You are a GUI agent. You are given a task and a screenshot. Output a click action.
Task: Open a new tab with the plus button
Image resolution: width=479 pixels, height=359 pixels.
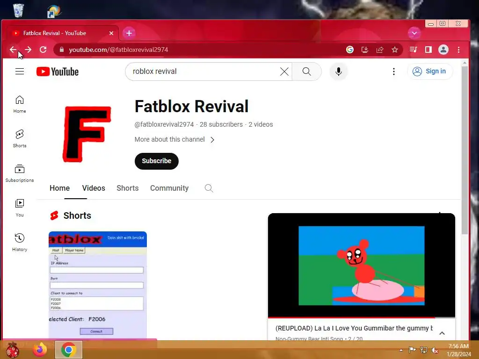tap(129, 33)
